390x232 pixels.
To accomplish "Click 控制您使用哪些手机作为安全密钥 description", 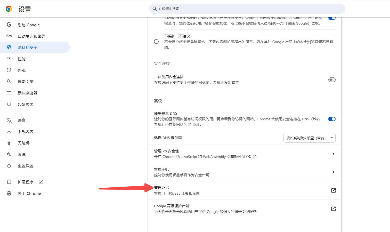I will tap(182, 175).
